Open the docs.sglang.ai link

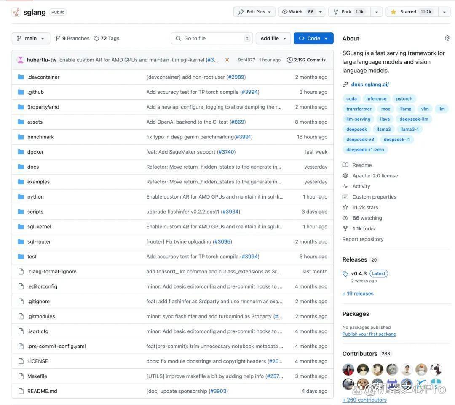pos(370,85)
